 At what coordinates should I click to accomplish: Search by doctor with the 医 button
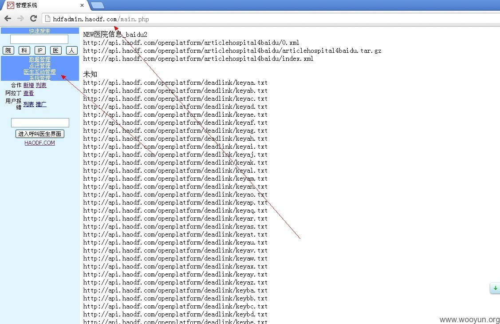coord(56,51)
